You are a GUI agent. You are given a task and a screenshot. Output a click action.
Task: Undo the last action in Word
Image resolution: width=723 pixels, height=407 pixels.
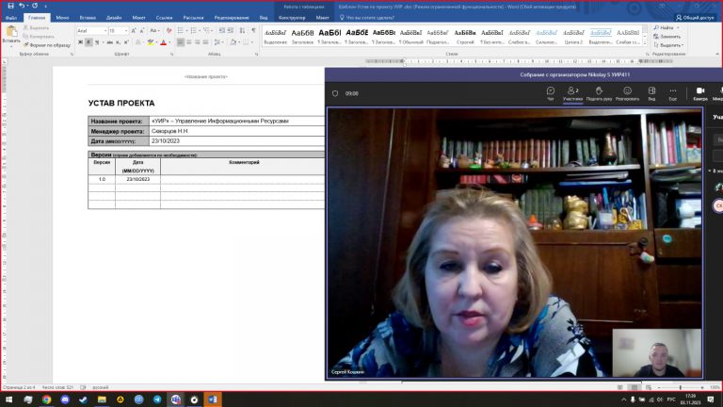[21, 6]
